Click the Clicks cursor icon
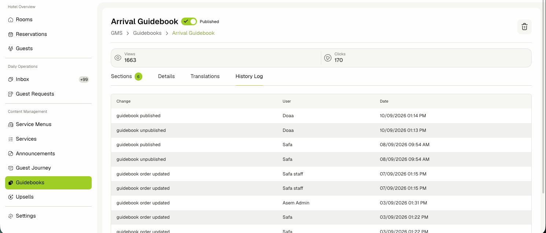 point(328,58)
